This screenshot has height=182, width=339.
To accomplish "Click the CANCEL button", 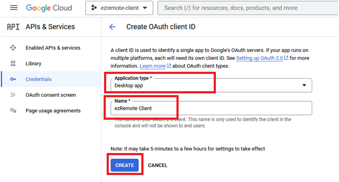I will point(158,165).
